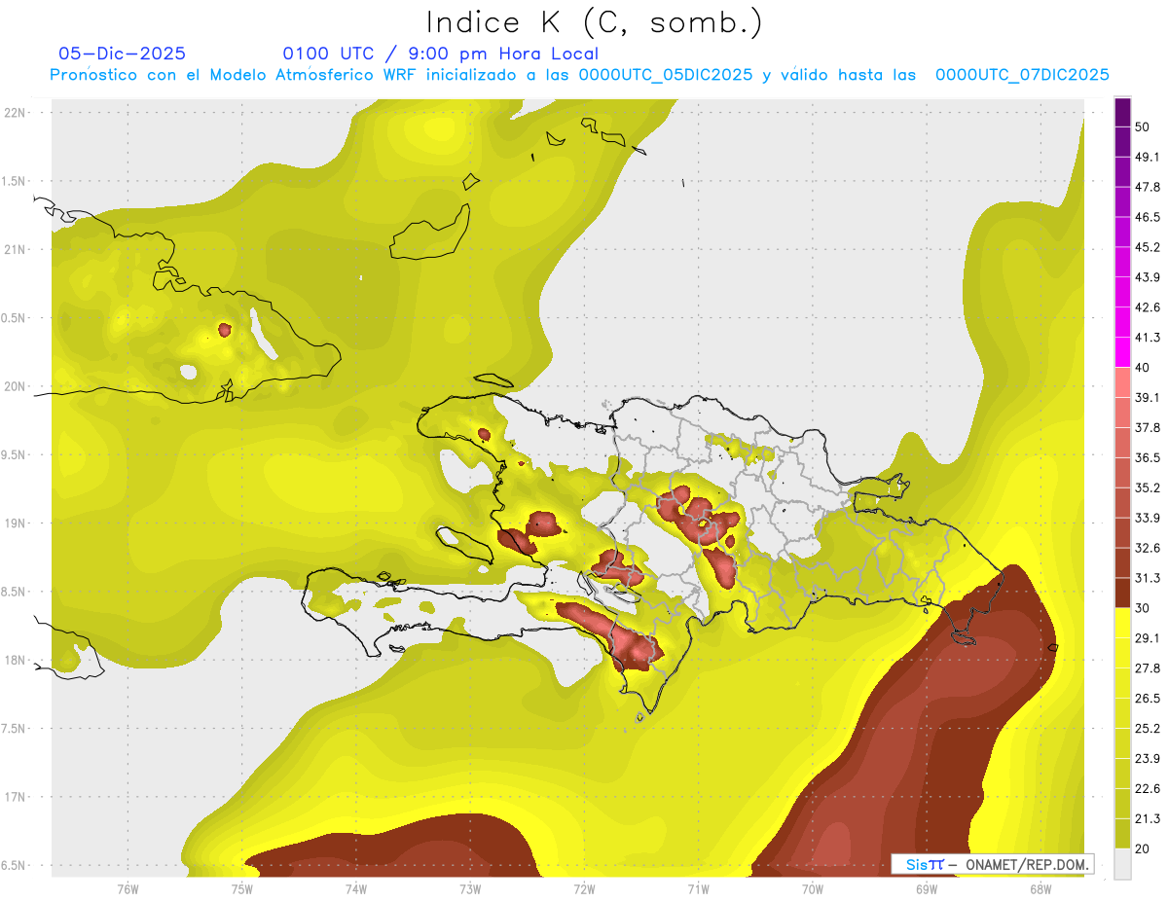This screenshot has width=1168, height=902.
Task: Pick the dark purple swatch beside legend value 50
Action: tap(1122, 112)
